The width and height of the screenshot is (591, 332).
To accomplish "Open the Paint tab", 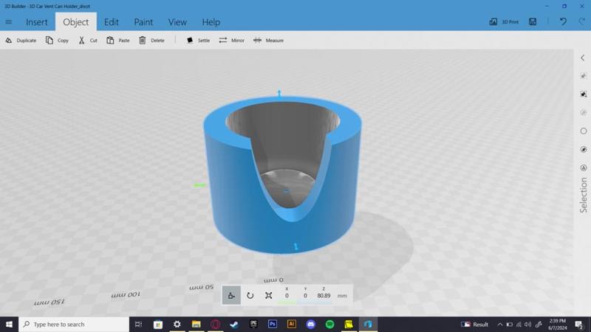I will (x=143, y=22).
